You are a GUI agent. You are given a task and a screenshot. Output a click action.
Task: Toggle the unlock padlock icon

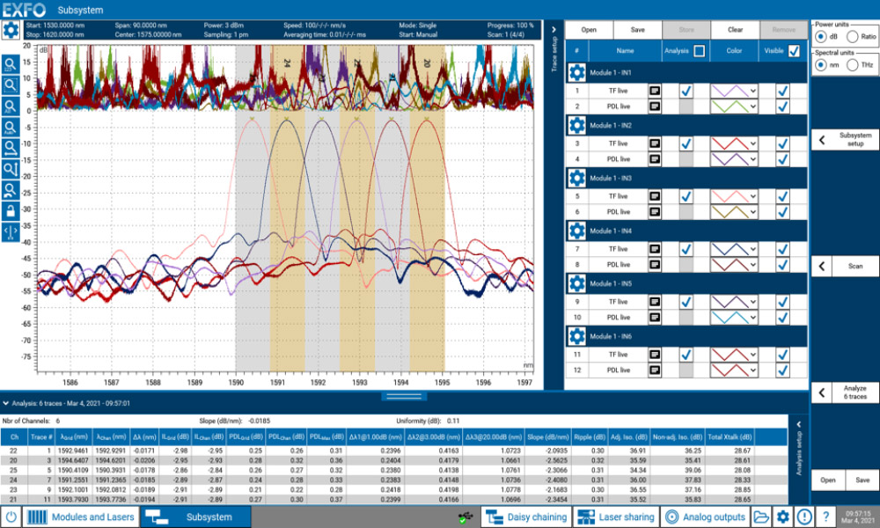(11, 210)
